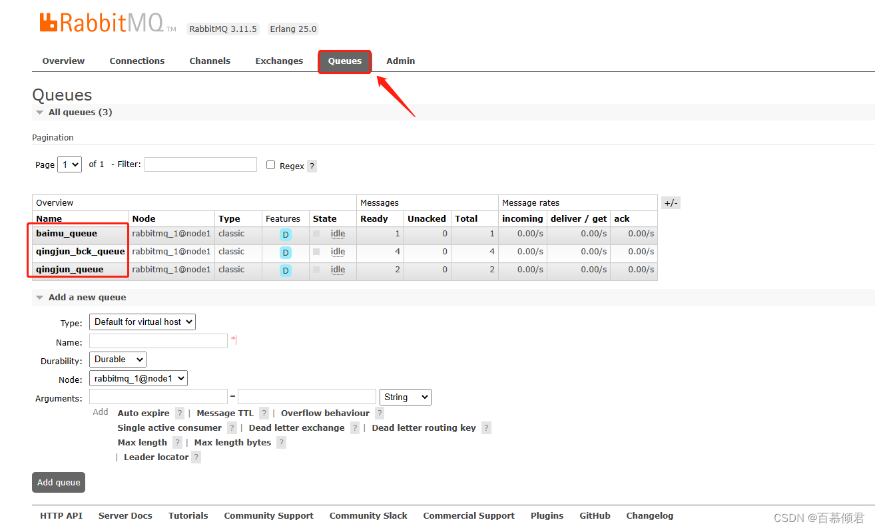The image size is (875, 530).
Task: Open the Page number dropdown
Action: pyautogui.click(x=69, y=164)
